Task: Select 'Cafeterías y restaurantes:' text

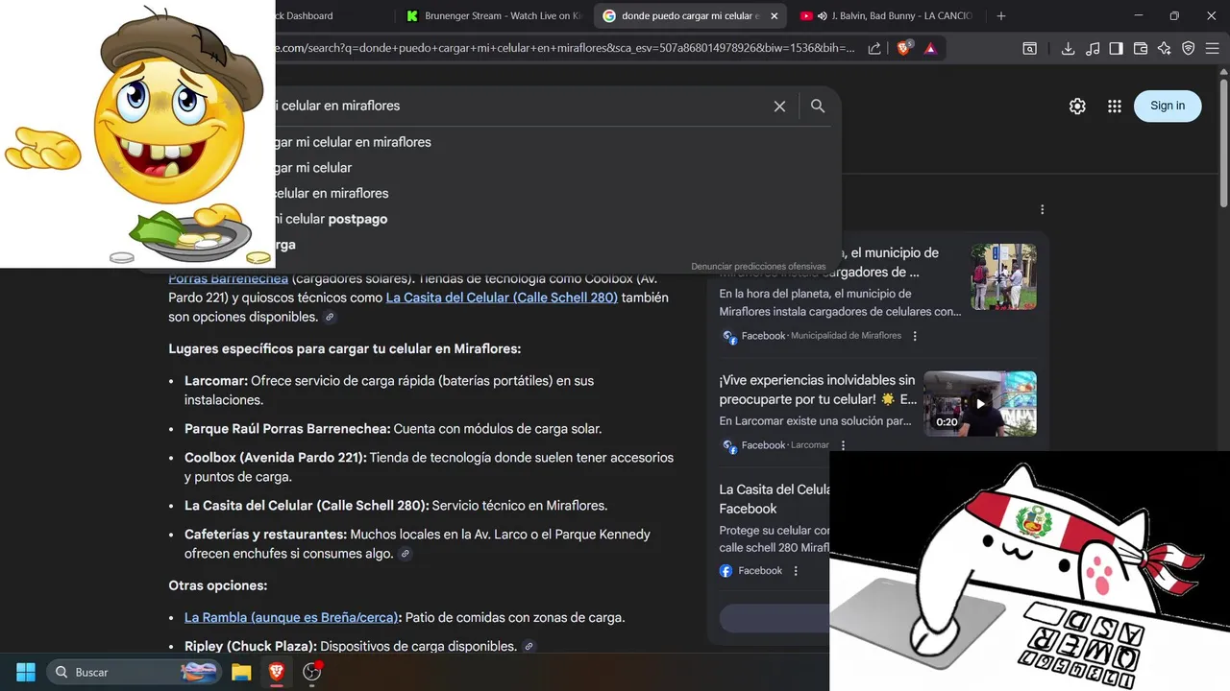Action: pyautogui.click(x=265, y=535)
